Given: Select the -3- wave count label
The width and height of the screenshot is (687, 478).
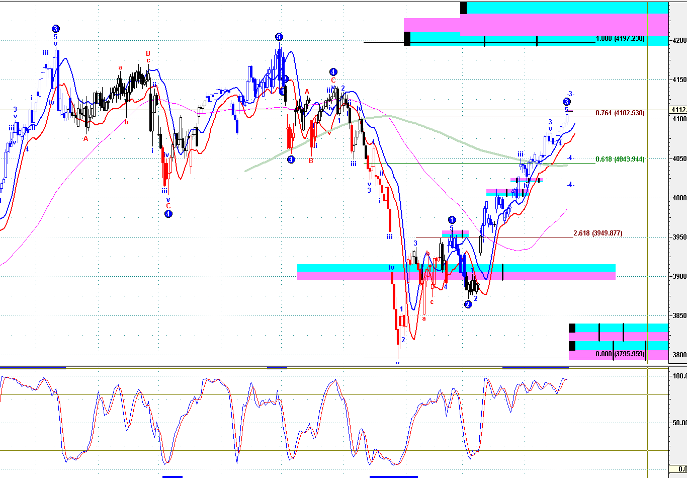Looking at the screenshot, I should point(570,94).
